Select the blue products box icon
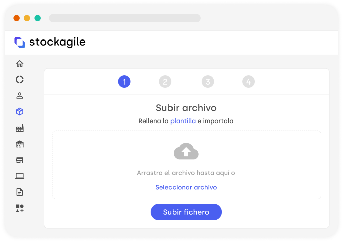 pyautogui.click(x=20, y=112)
